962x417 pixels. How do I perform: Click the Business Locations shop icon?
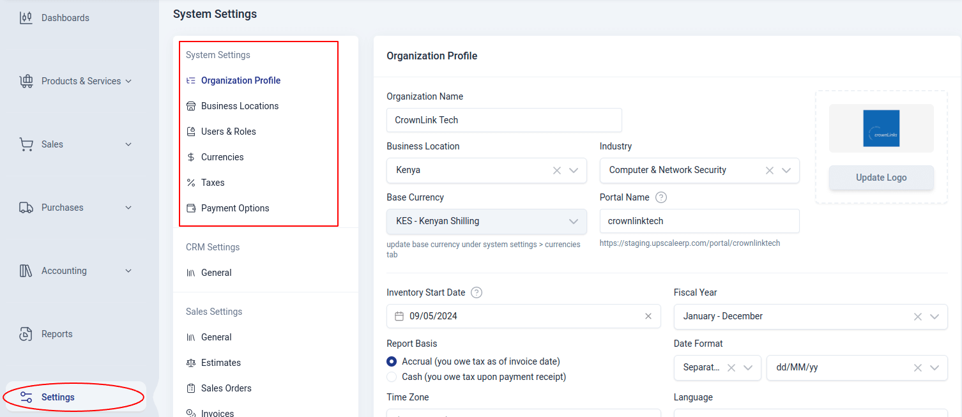(189, 105)
